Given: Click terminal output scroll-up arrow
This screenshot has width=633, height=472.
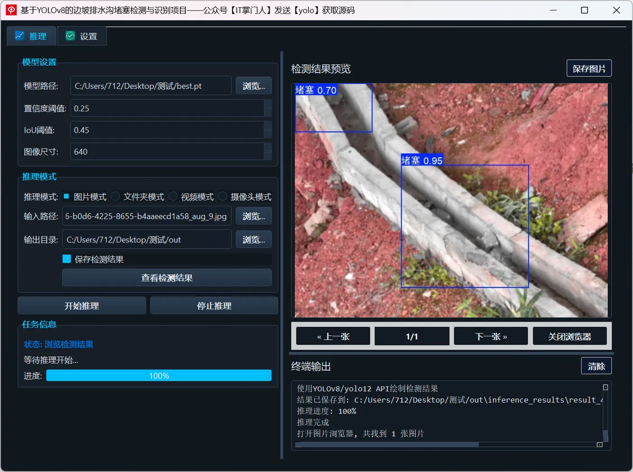Looking at the screenshot, I should [x=605, y=387].
